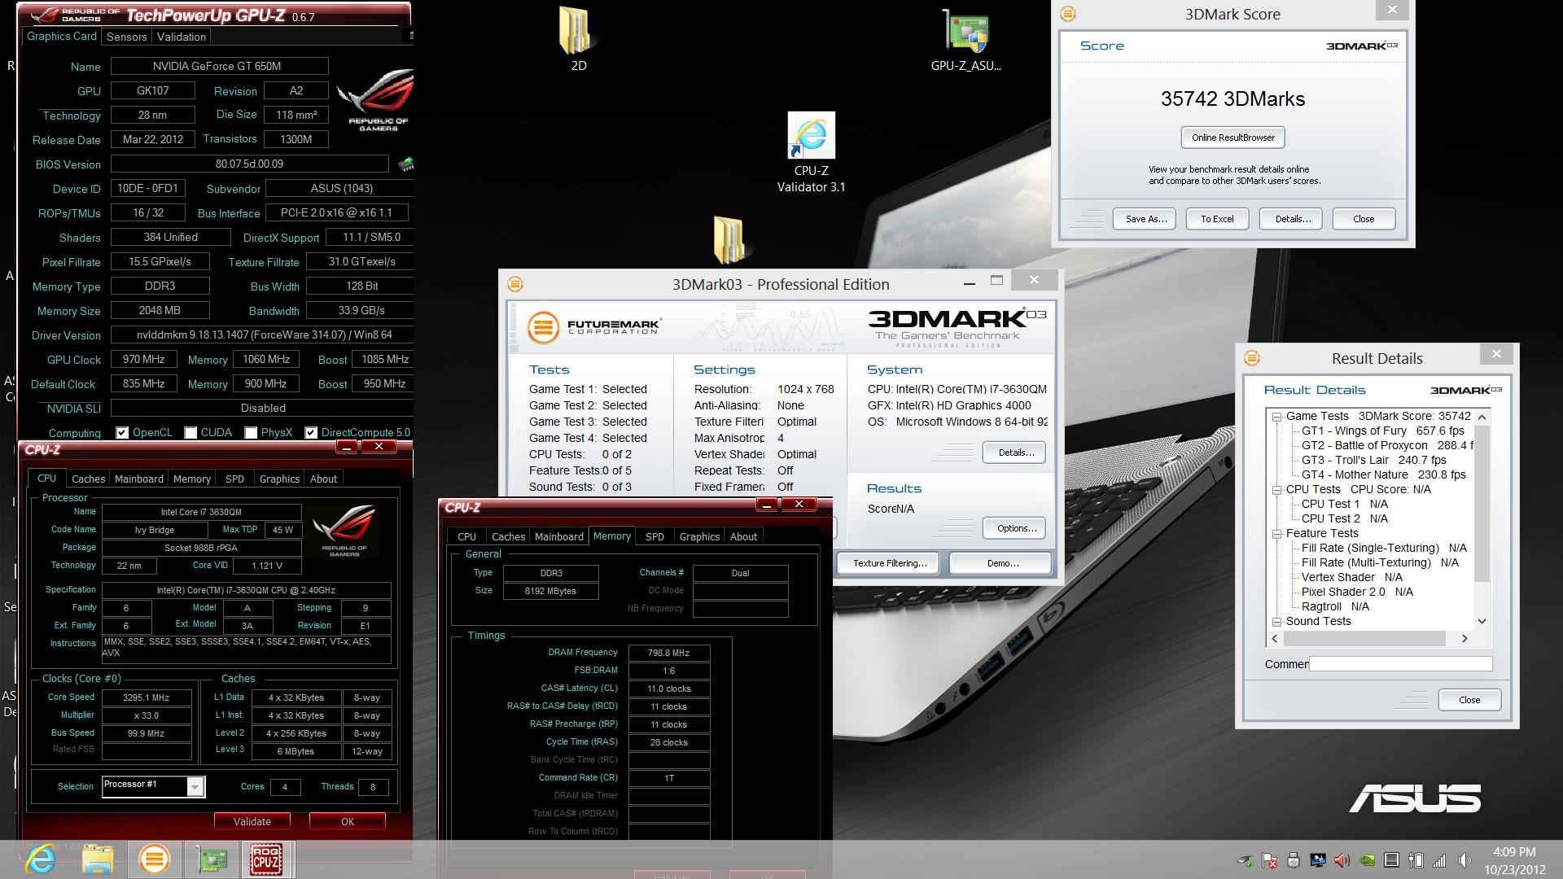This screenshot has height=879, width=1563.
Task: Check the battery power tray icon
Action: pyautogui.click(x=1416, y=860)
